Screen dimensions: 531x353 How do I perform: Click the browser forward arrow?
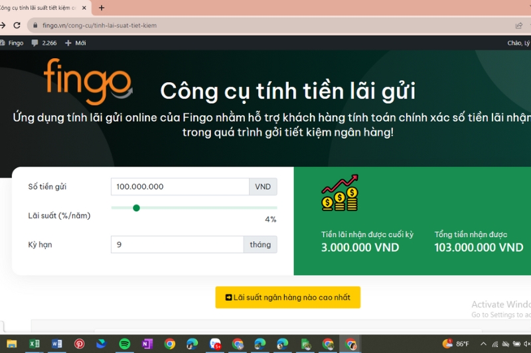(3, 25)
